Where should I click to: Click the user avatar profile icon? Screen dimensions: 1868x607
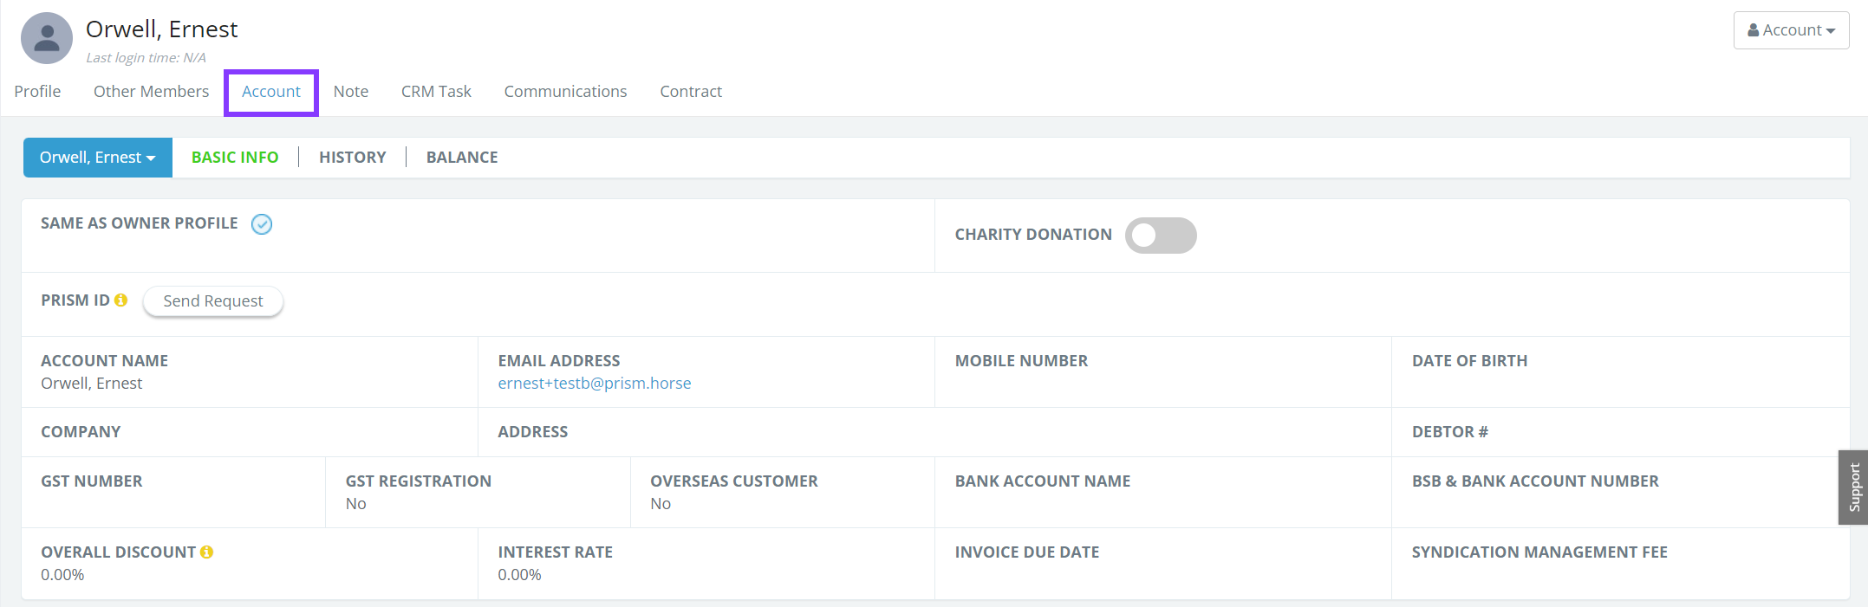[47, 38]
